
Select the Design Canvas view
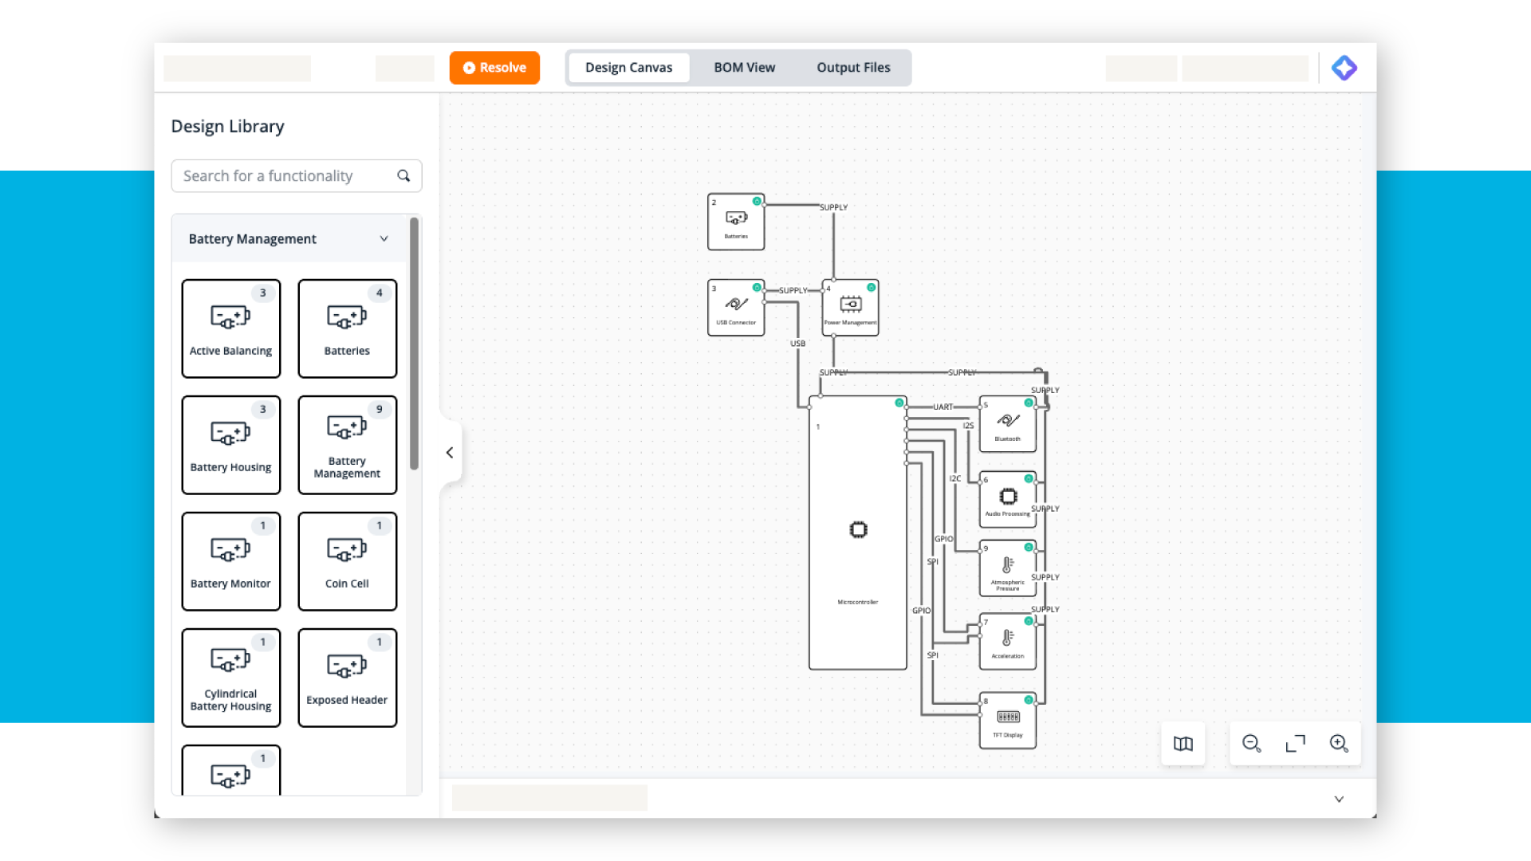[628, 67]
